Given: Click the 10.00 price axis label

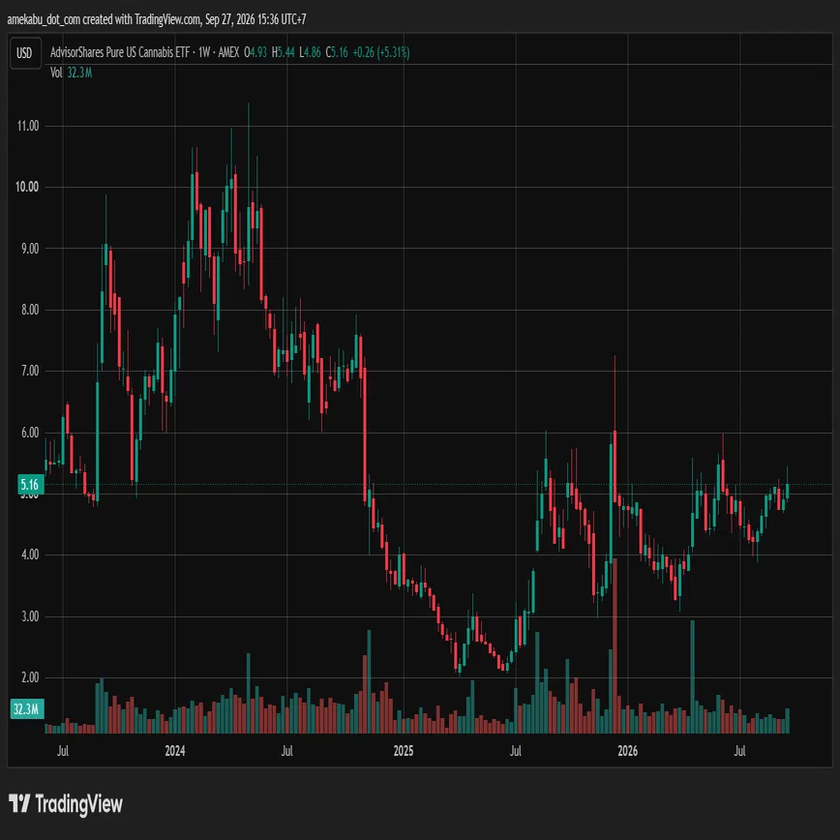Looking at the screenshot, I should pos(27,187).
